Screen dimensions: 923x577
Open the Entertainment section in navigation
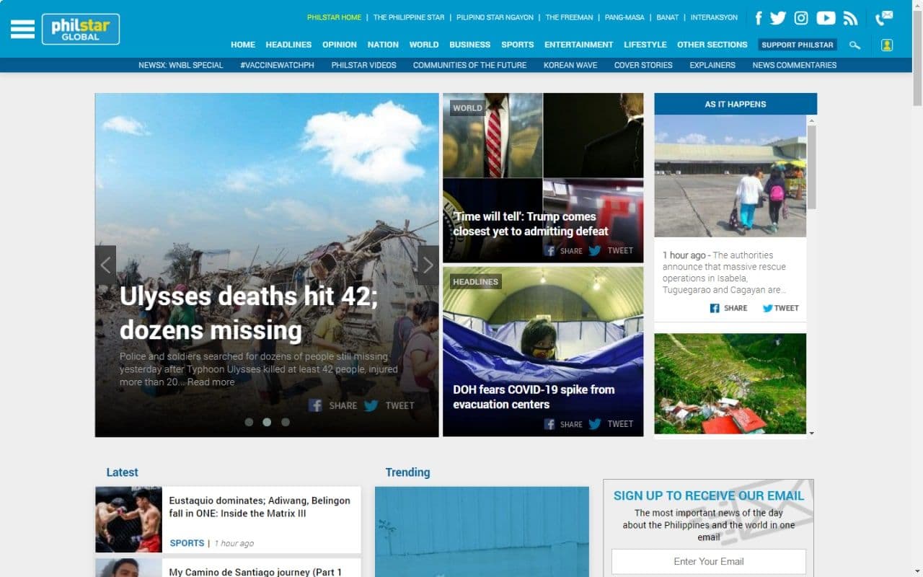(578, 45)
